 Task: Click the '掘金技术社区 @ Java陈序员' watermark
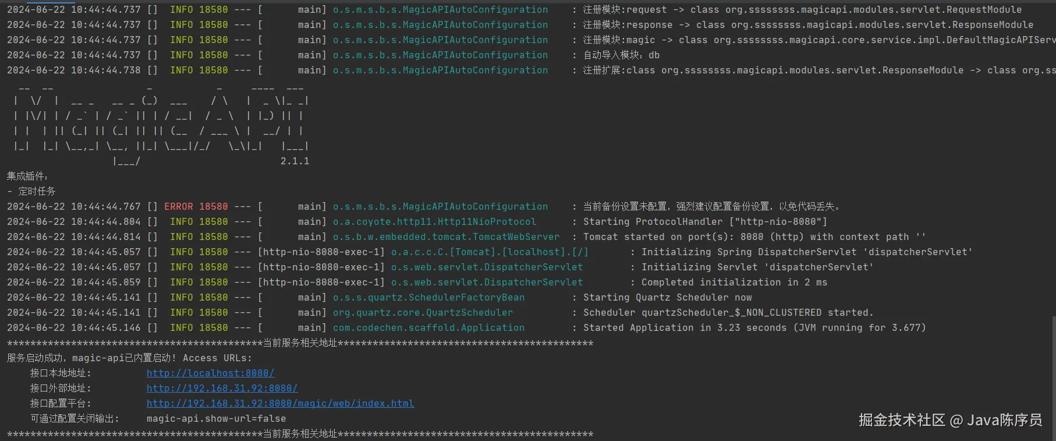click(950, 420)
